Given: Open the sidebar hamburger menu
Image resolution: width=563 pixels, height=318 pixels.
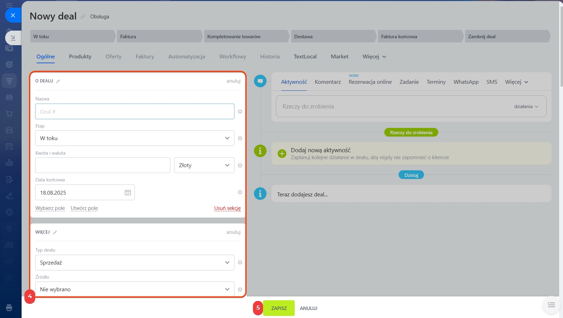Looking at the screenshot, I should point(9,5).
